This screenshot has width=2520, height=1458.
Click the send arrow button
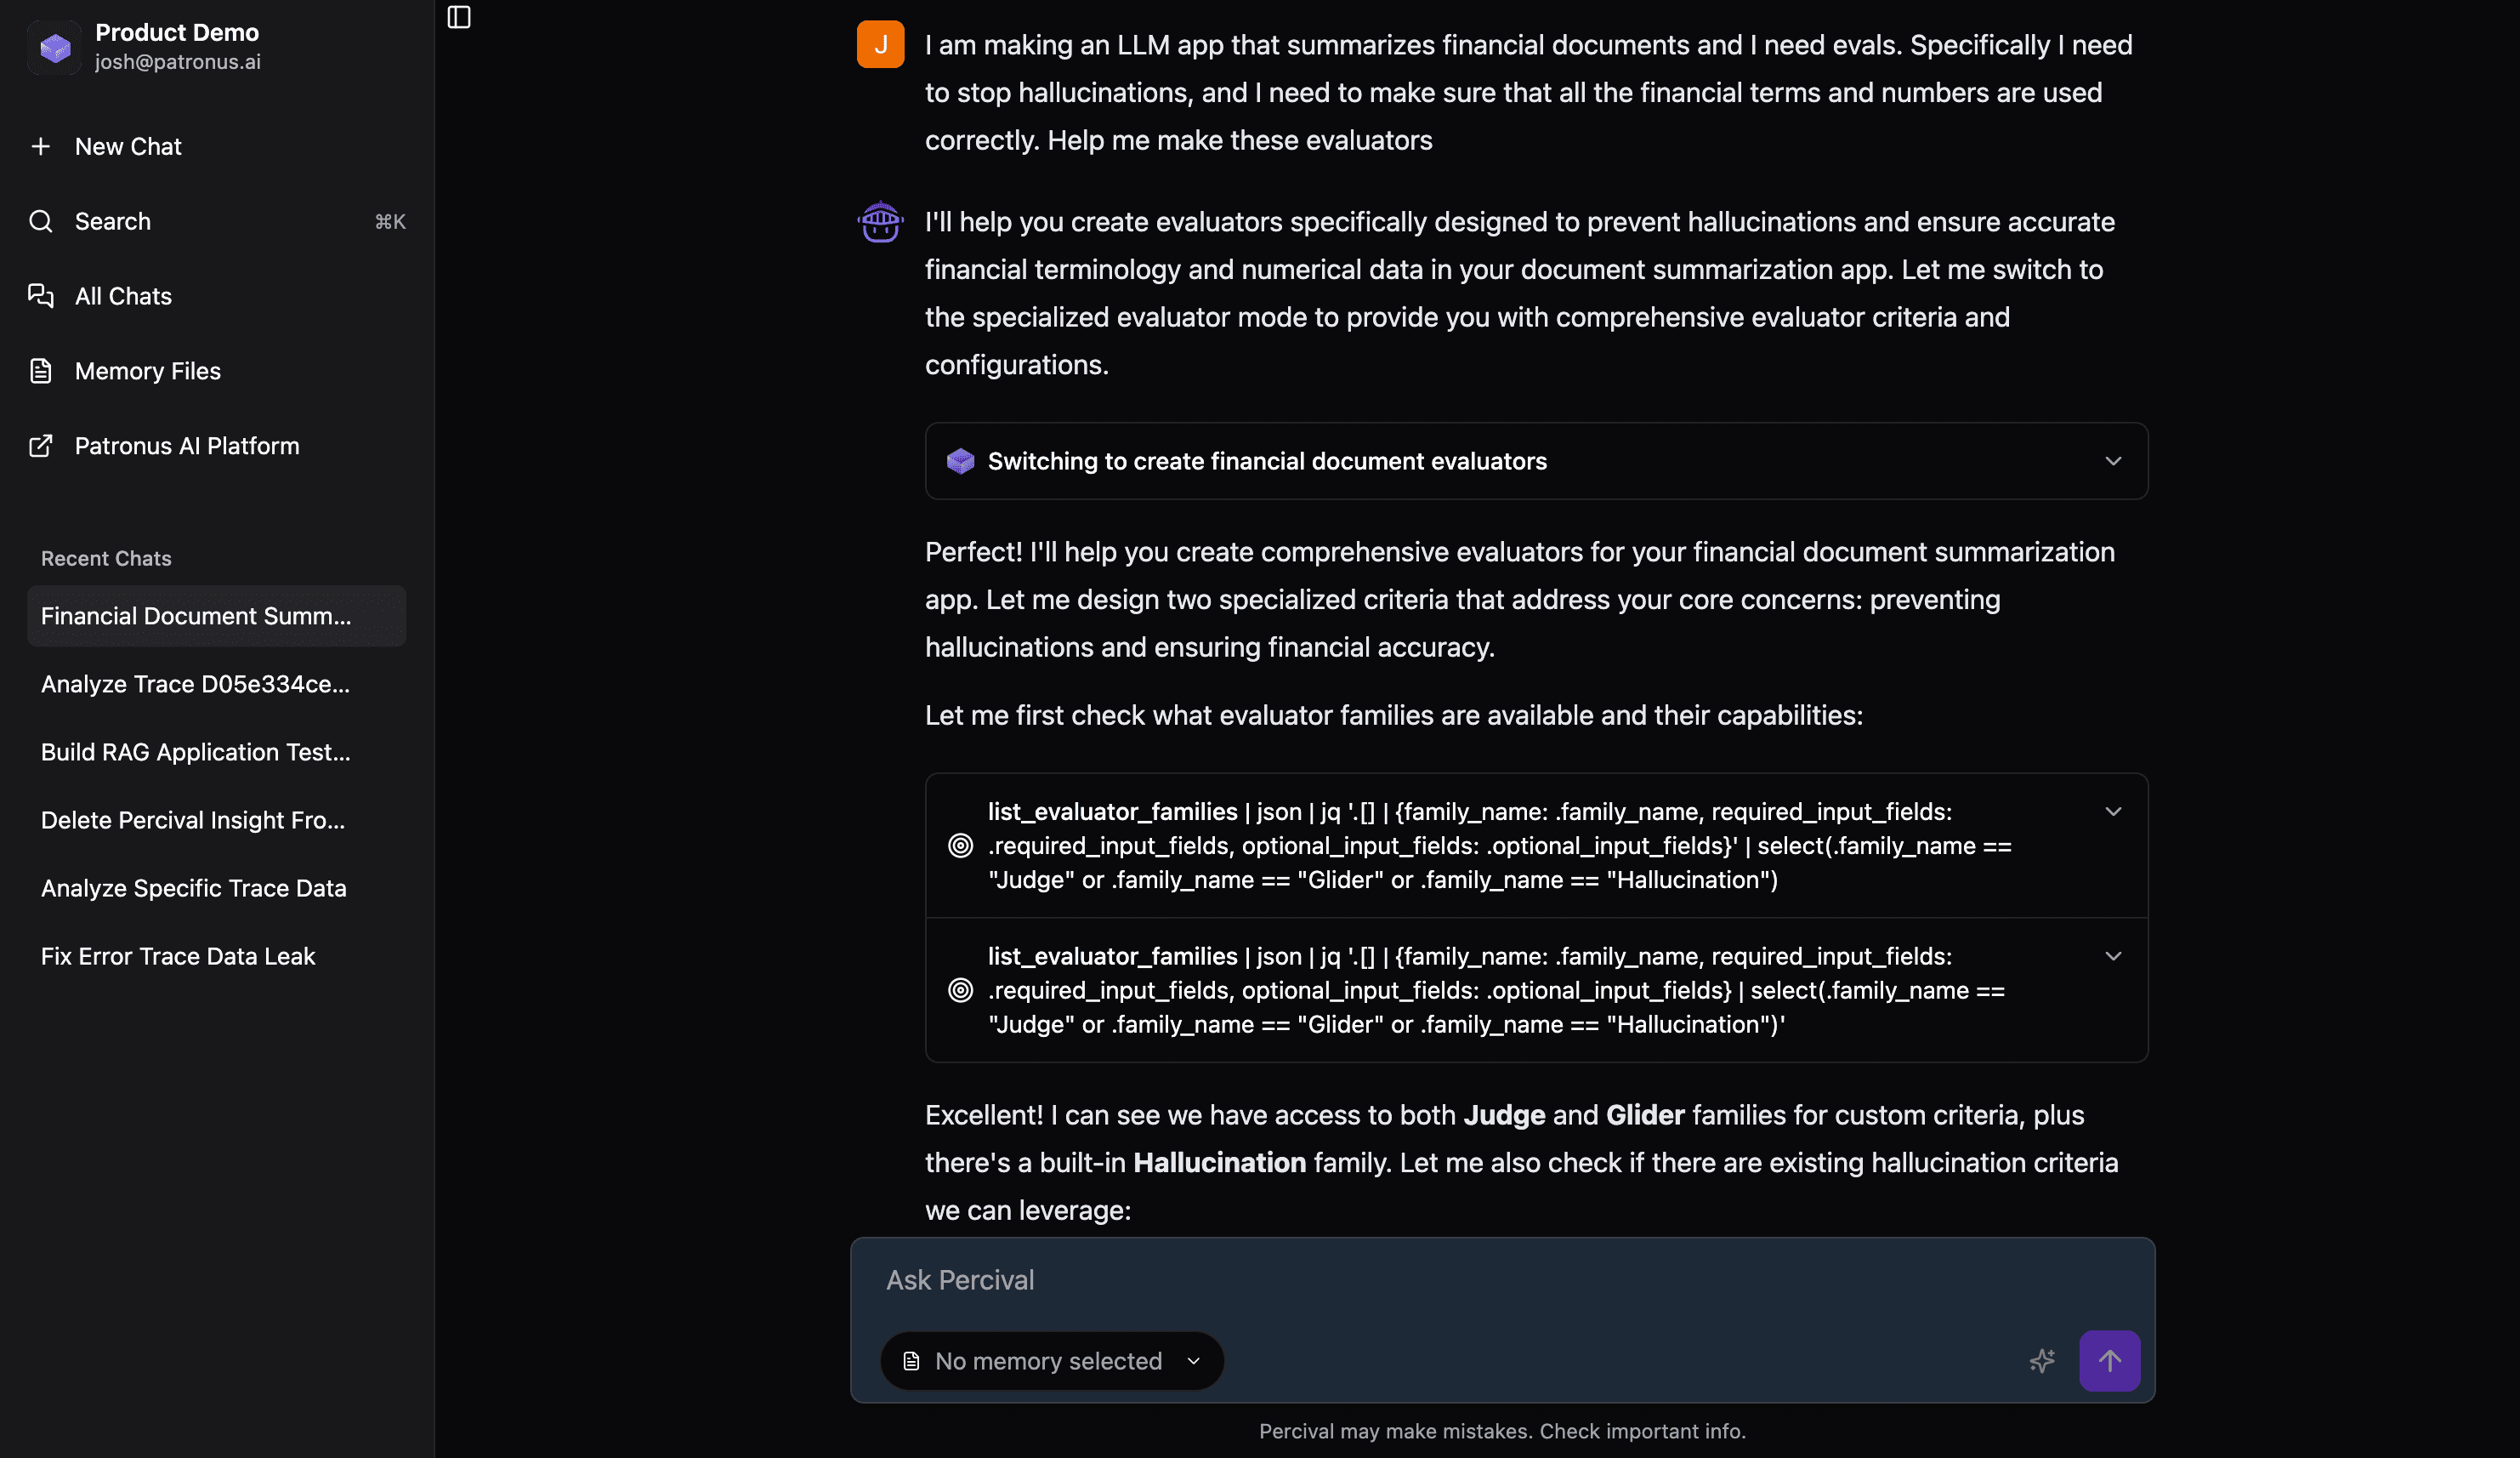(x=2109, y=1360)
